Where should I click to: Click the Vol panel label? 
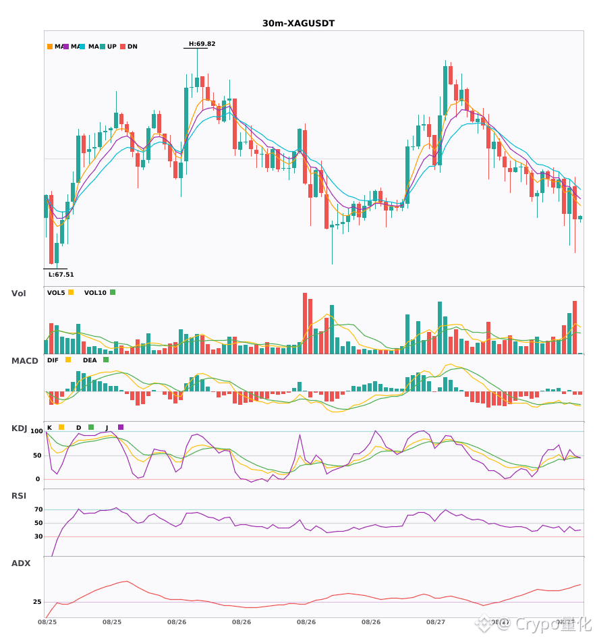[18, 294]
